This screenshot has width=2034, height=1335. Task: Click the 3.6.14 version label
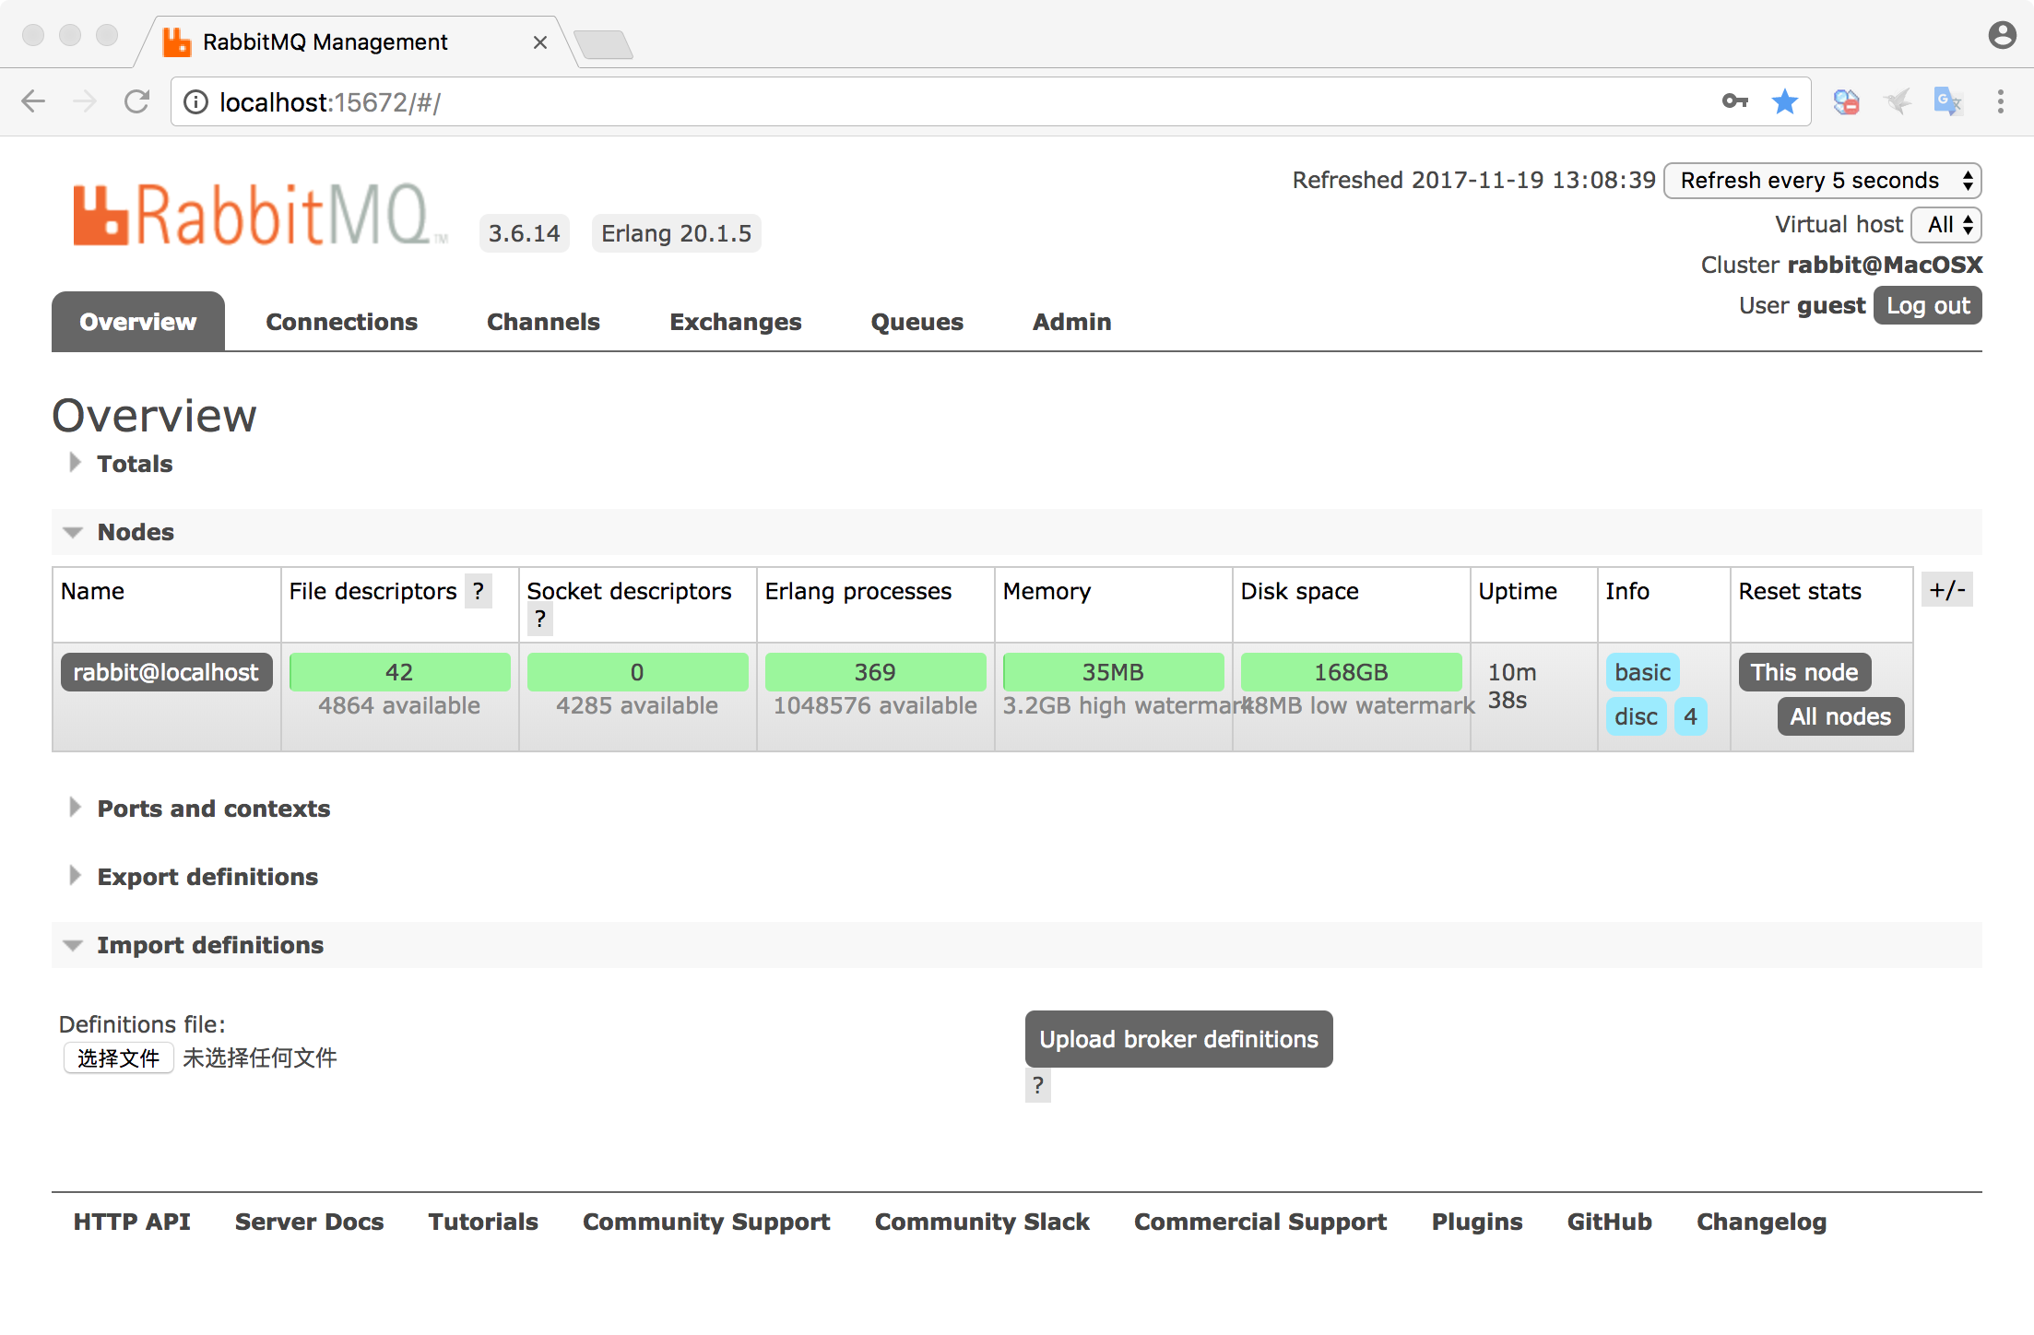coord(525,233)
